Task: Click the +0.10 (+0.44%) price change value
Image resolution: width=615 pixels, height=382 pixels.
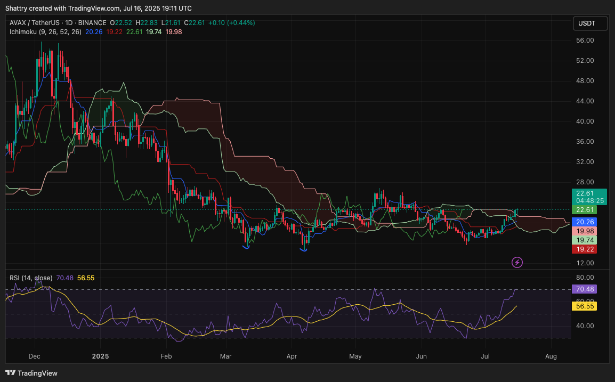Action: coord(231,23)
